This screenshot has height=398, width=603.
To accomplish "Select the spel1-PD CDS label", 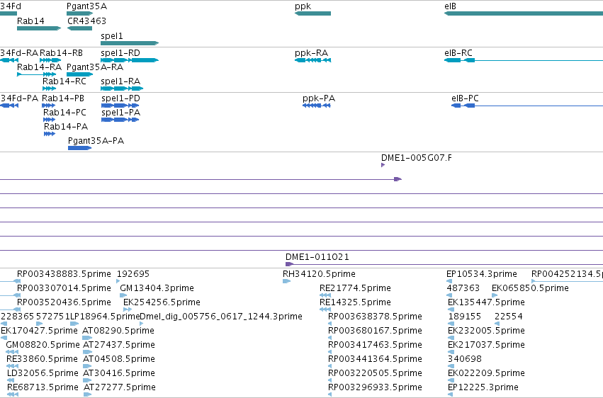I will 120,98.
